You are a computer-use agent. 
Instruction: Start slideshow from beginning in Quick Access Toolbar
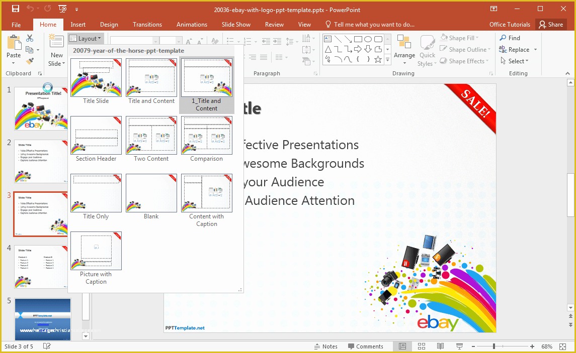(63, 9)
